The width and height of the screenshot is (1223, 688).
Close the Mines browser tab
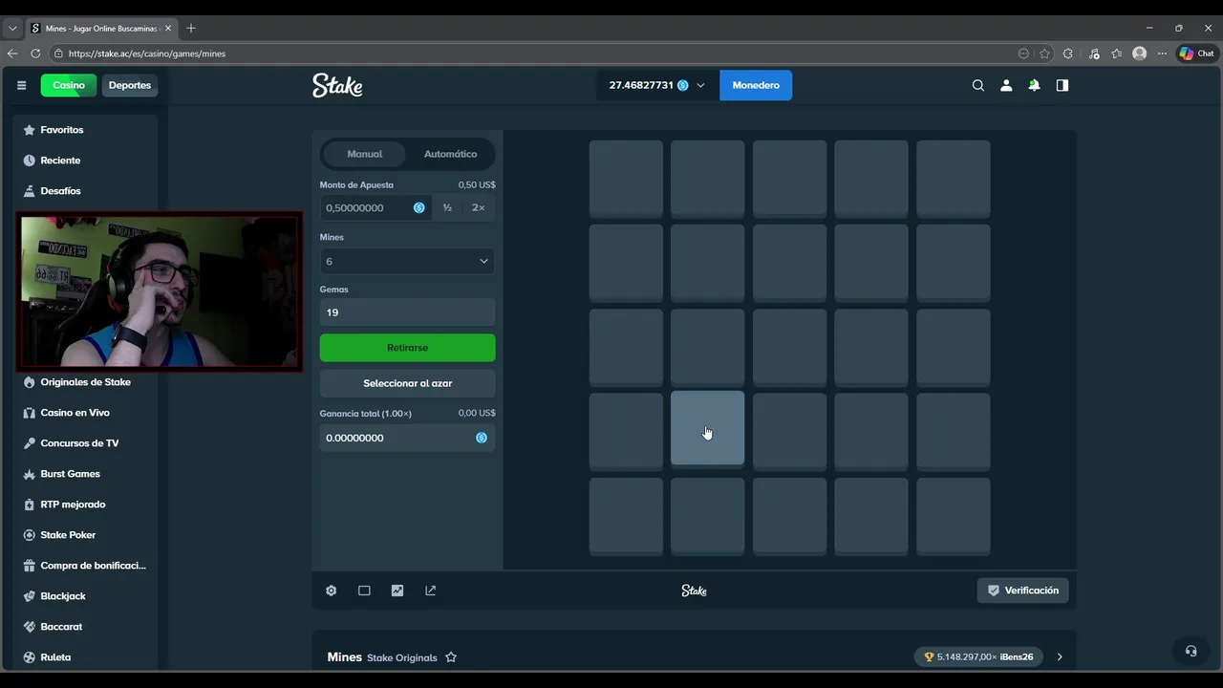coord(168,28)
